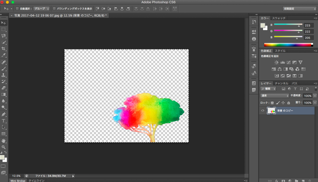
Task: Click the toolbox foreground color swatch
Action: (x=2, y=157)
